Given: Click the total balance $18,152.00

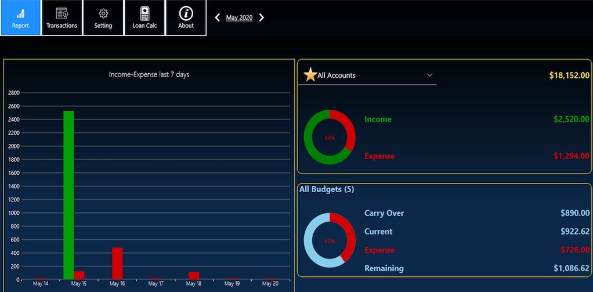Looking at the screenshot, I should coord(569,75).
